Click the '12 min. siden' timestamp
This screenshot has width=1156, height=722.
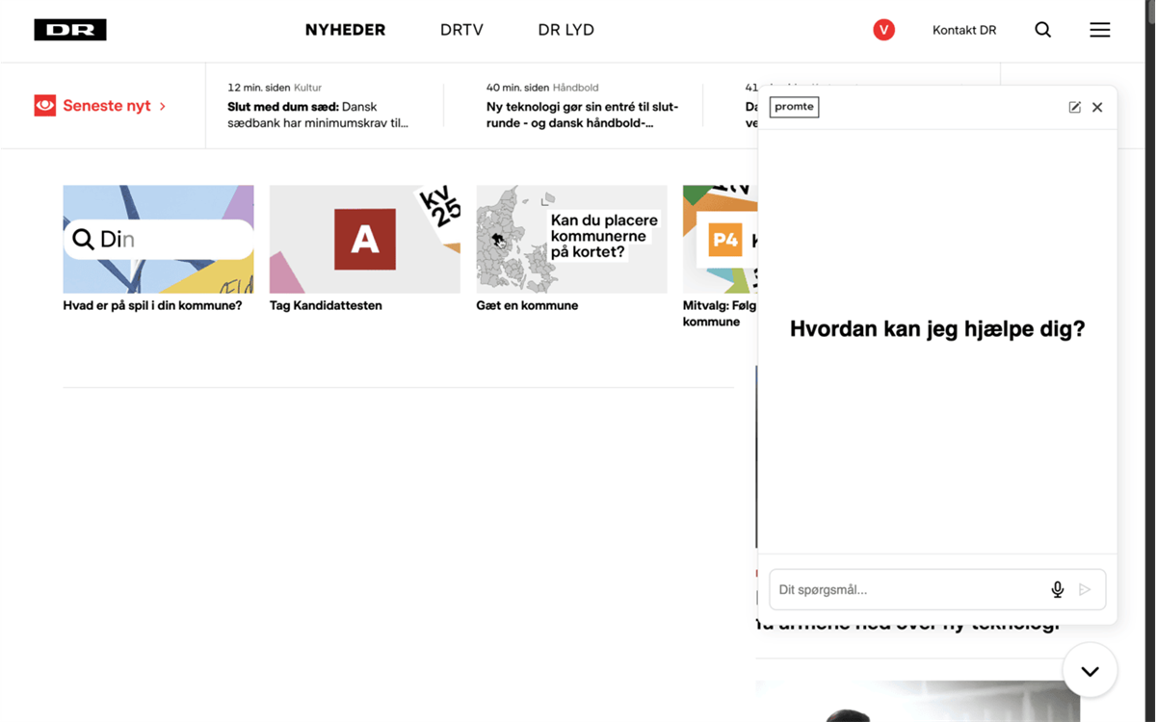(258, 88)
